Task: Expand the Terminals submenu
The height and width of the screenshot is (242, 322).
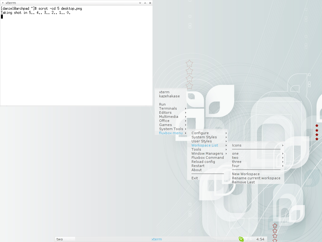Action: pos(171,108)
